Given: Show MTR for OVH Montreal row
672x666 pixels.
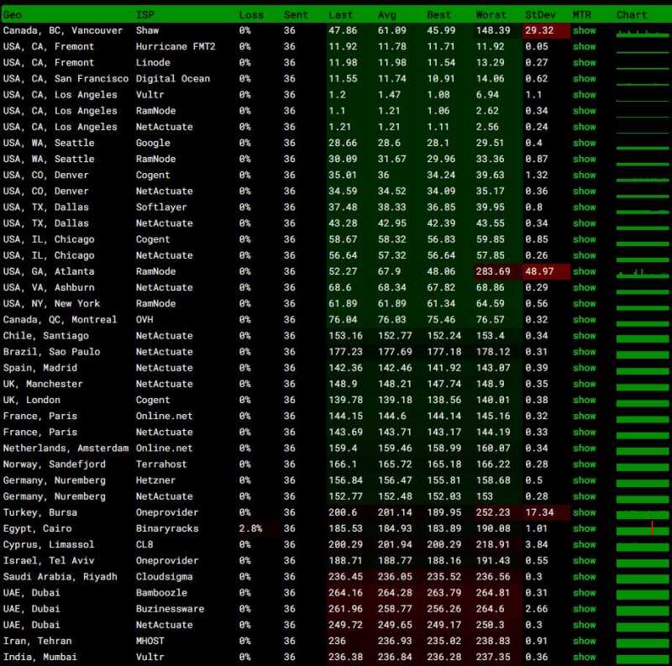Looking at the screenshot, I should [584, 320].
